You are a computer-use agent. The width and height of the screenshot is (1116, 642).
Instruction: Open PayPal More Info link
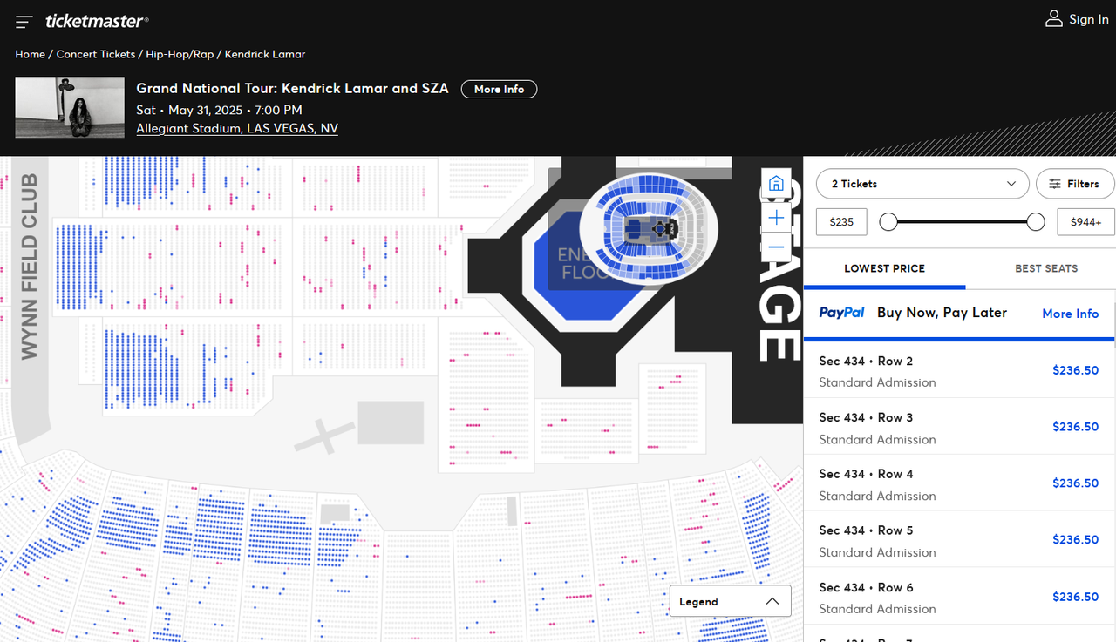(x=1070, y=314)
